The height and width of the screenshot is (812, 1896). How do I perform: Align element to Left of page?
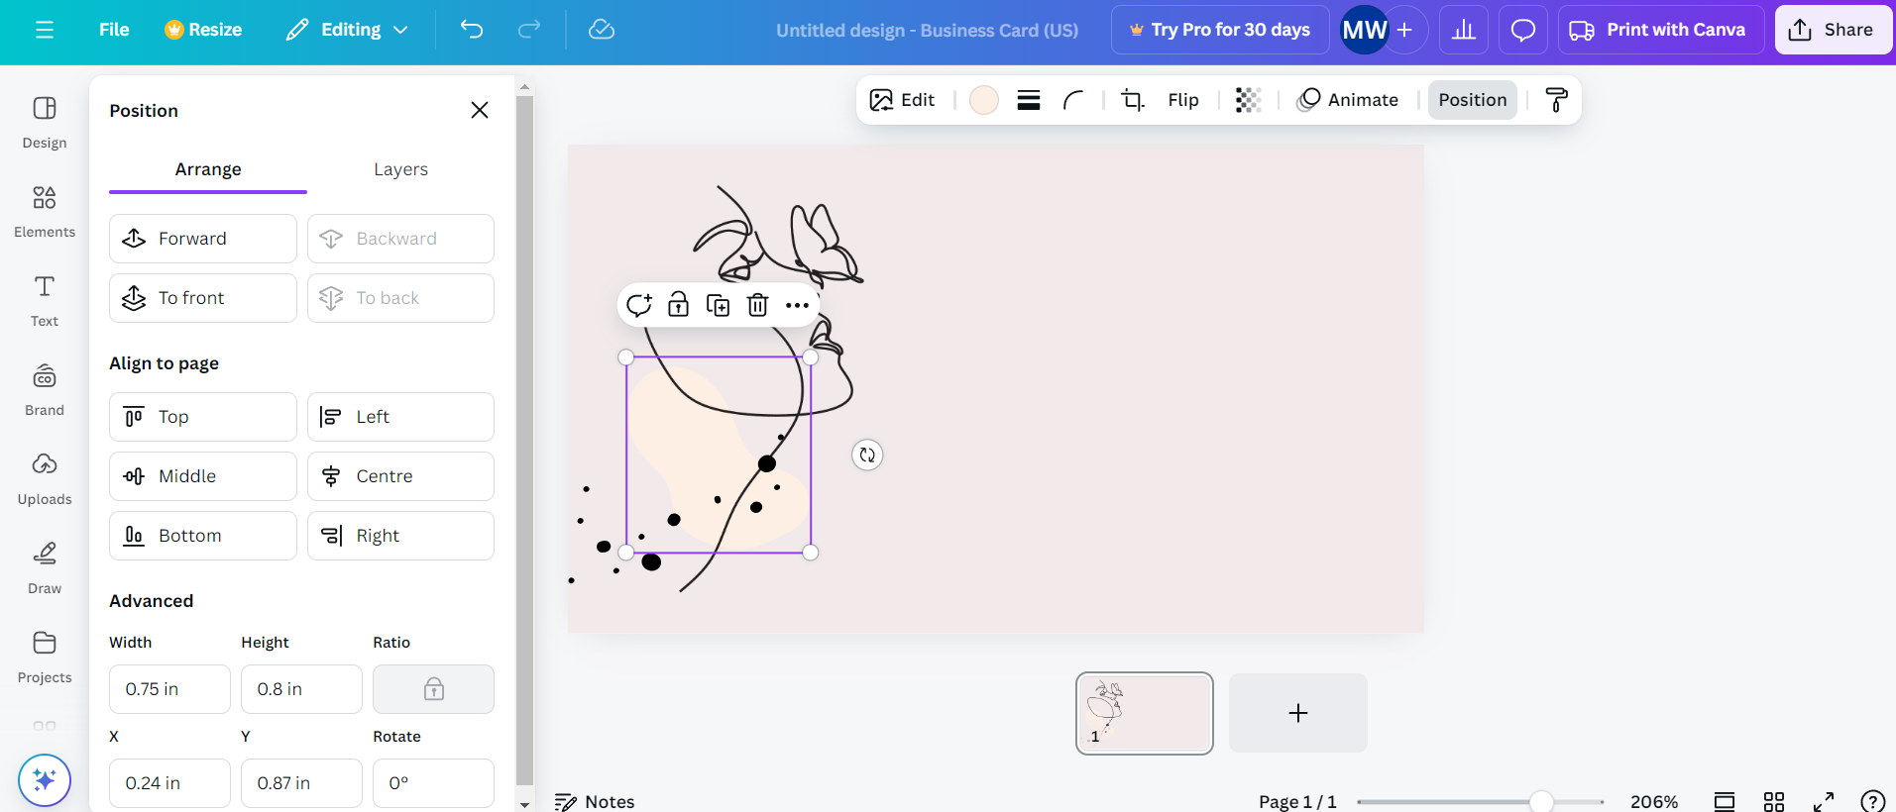[400, 417]
